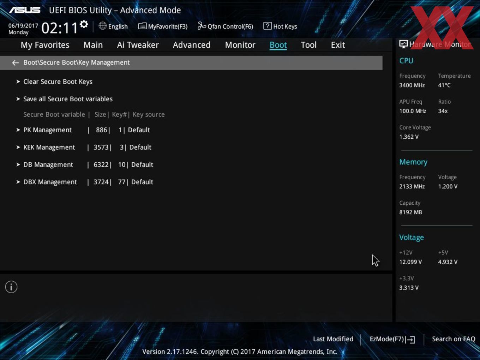480x360 pixels.
Task: Switch to the Main tab
Action: [93, 45]
